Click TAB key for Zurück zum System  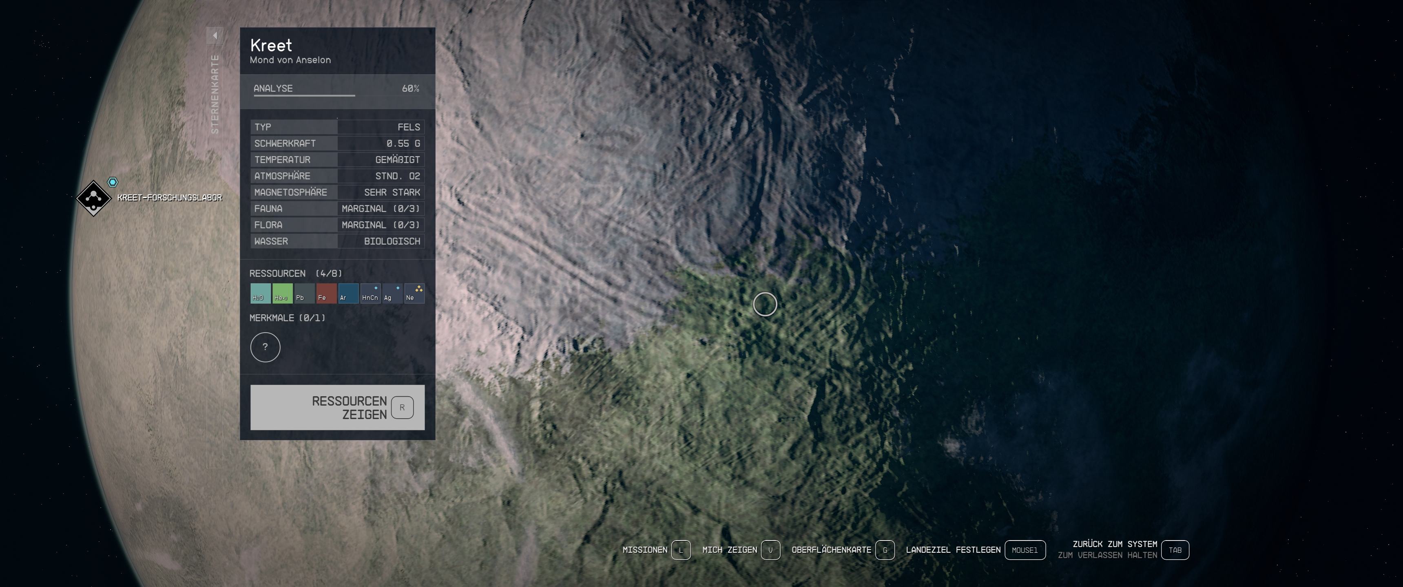1175,550
